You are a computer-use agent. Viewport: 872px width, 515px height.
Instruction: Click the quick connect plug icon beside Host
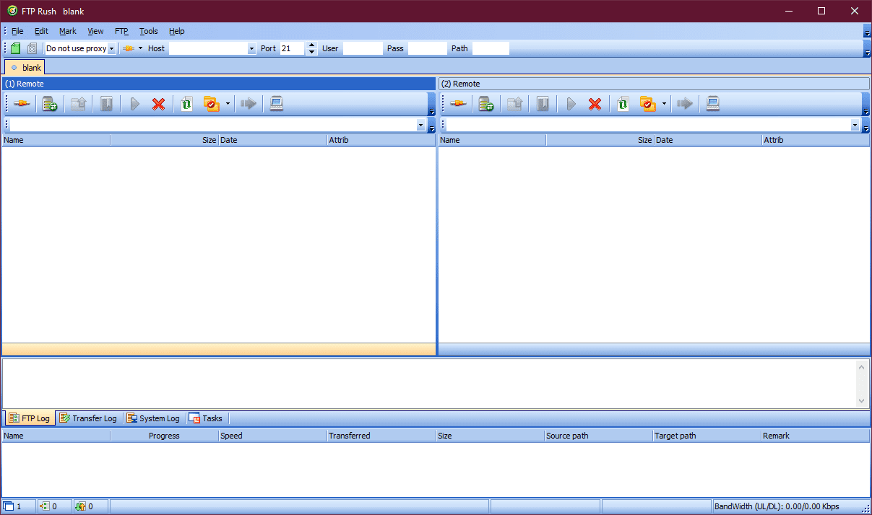coord(128,48)
